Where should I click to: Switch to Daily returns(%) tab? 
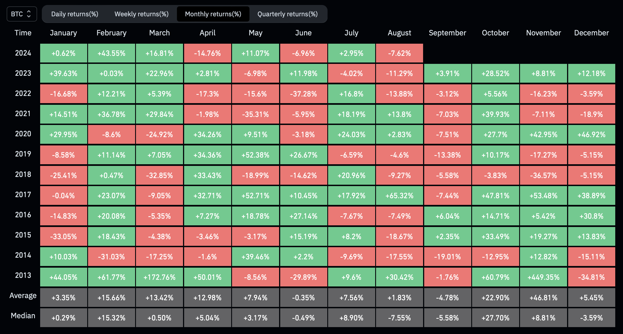point(75,14)
